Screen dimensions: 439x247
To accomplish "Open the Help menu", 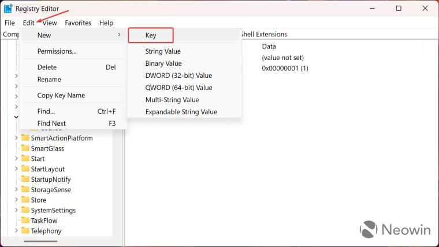I will 106,23.
